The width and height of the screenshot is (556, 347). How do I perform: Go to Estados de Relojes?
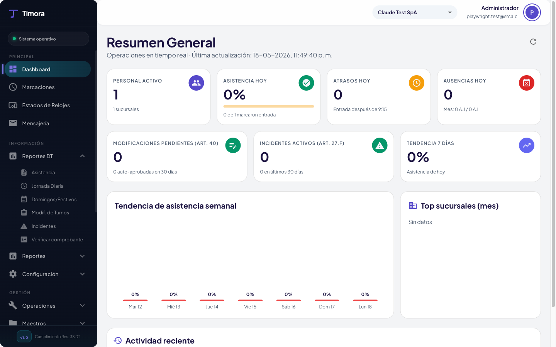pos(47,105)
